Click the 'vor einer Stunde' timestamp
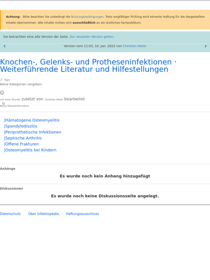210x280 pixels. coord(10,100)
